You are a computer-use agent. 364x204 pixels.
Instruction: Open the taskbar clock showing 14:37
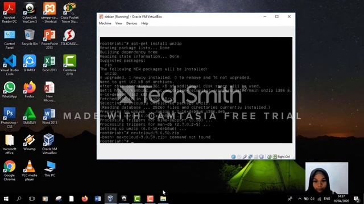click(341, 199)
